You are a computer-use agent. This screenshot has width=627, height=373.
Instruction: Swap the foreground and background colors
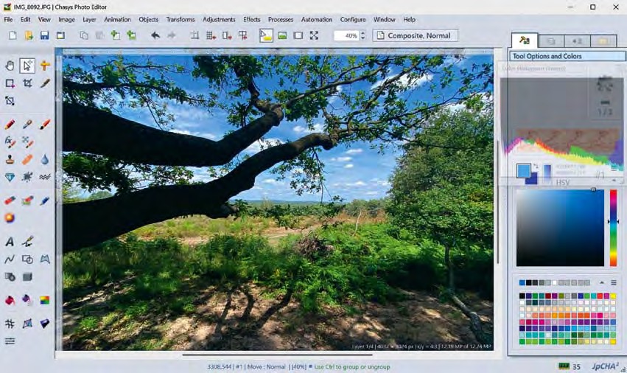(x=536, y=167)
